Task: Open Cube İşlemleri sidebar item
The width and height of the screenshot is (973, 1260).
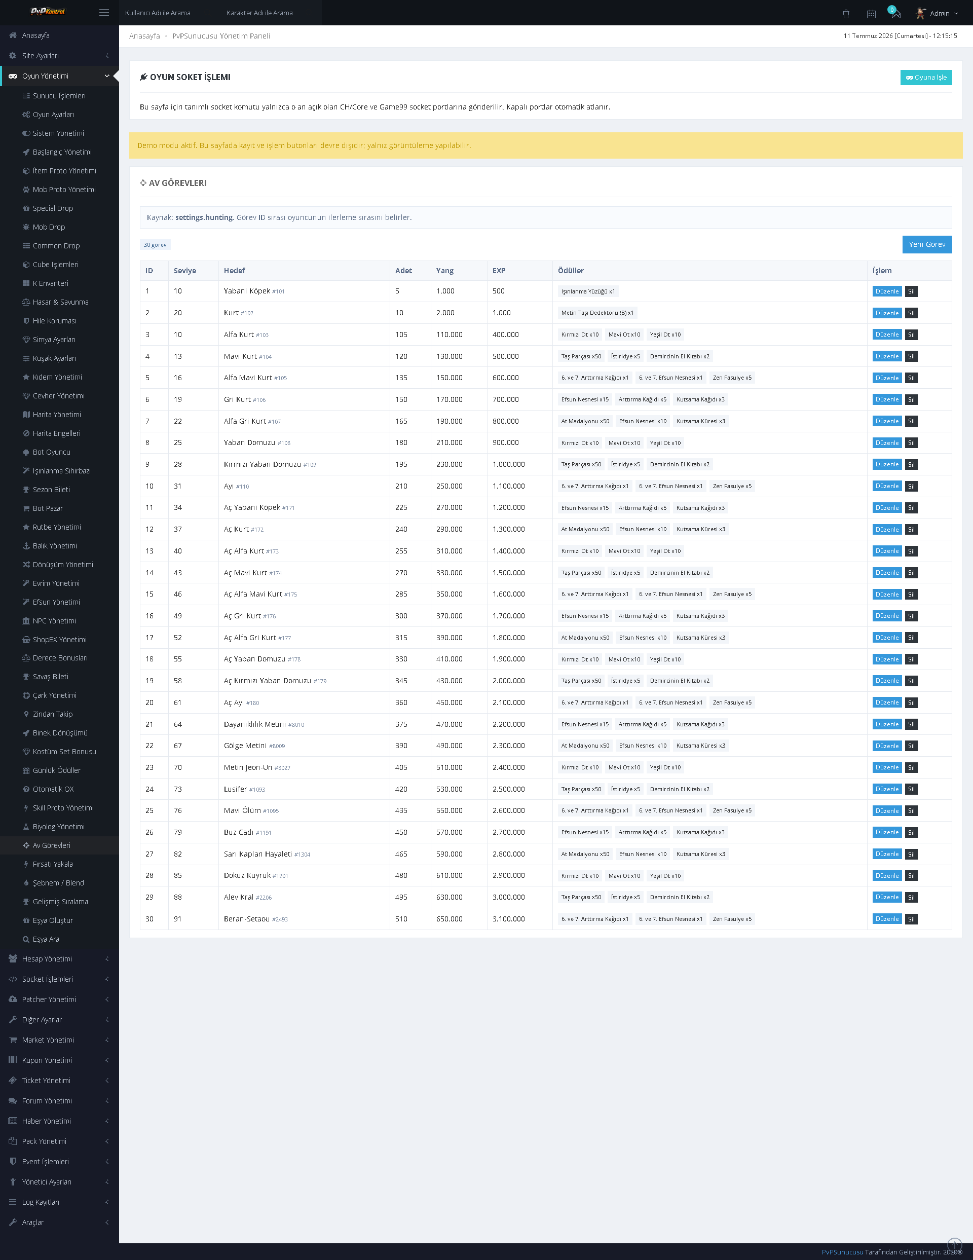Action: pos(59,264)
